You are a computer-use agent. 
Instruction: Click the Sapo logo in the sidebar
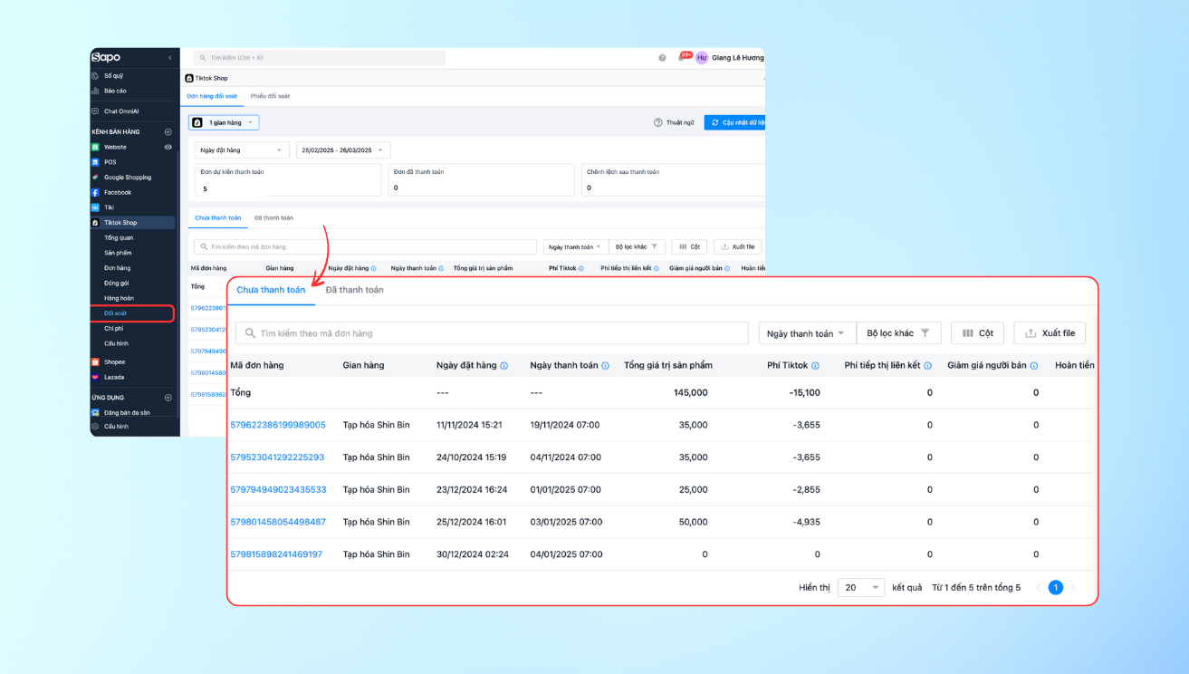[106, 57]
